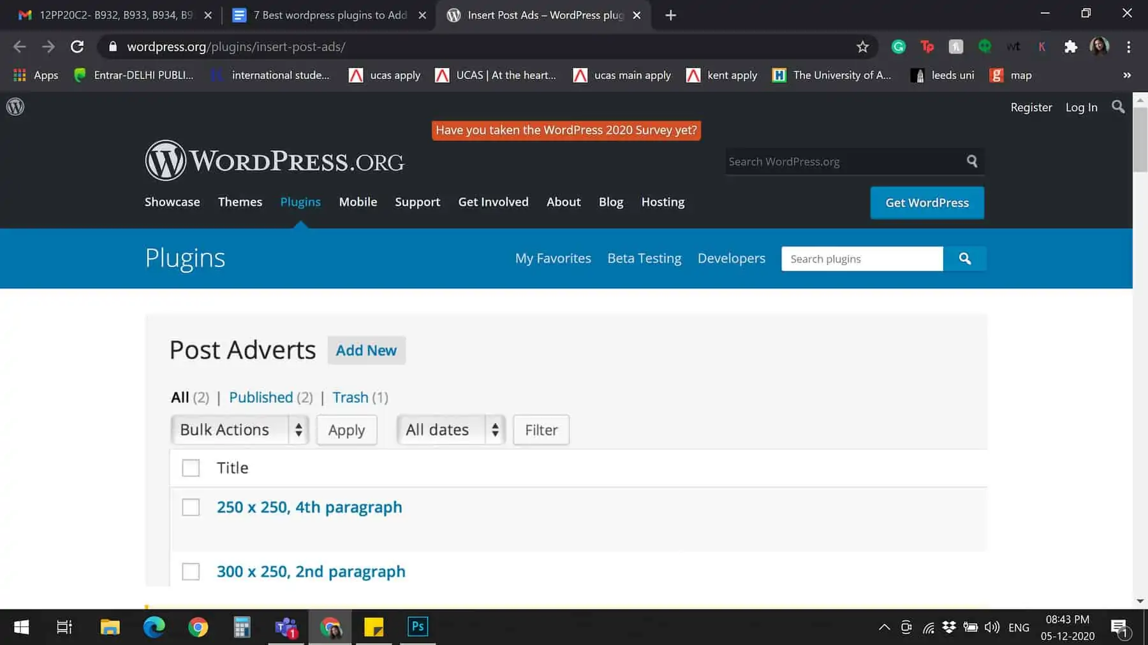The width and height of the screenshot is (1148, 645).
Task: Open the Themes menu item
Action: pyautogui.click(x=240, y=202)
